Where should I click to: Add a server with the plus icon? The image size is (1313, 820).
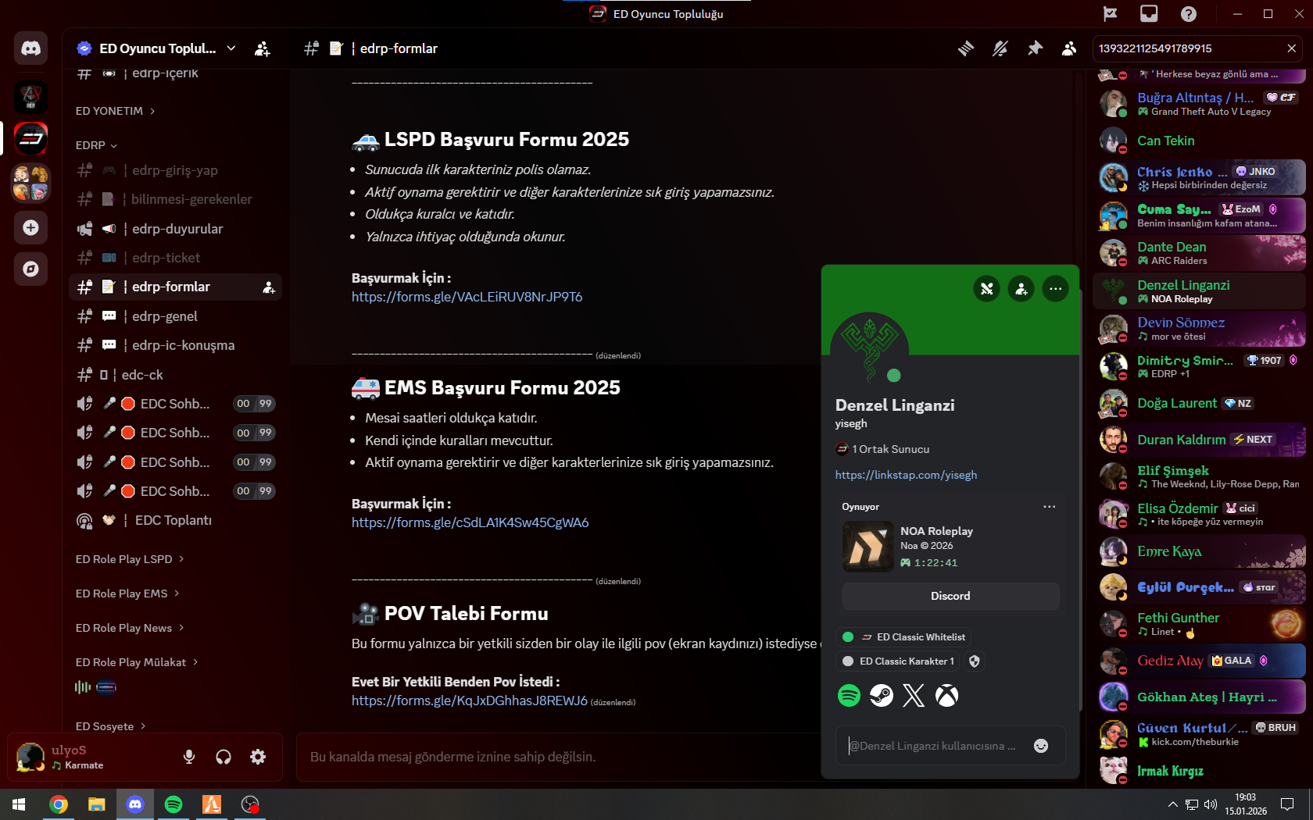(30, 227)
